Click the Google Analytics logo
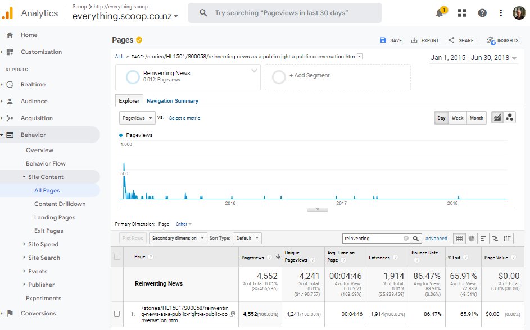The height and width of the screenshot is (330, 530). point(7,13)
